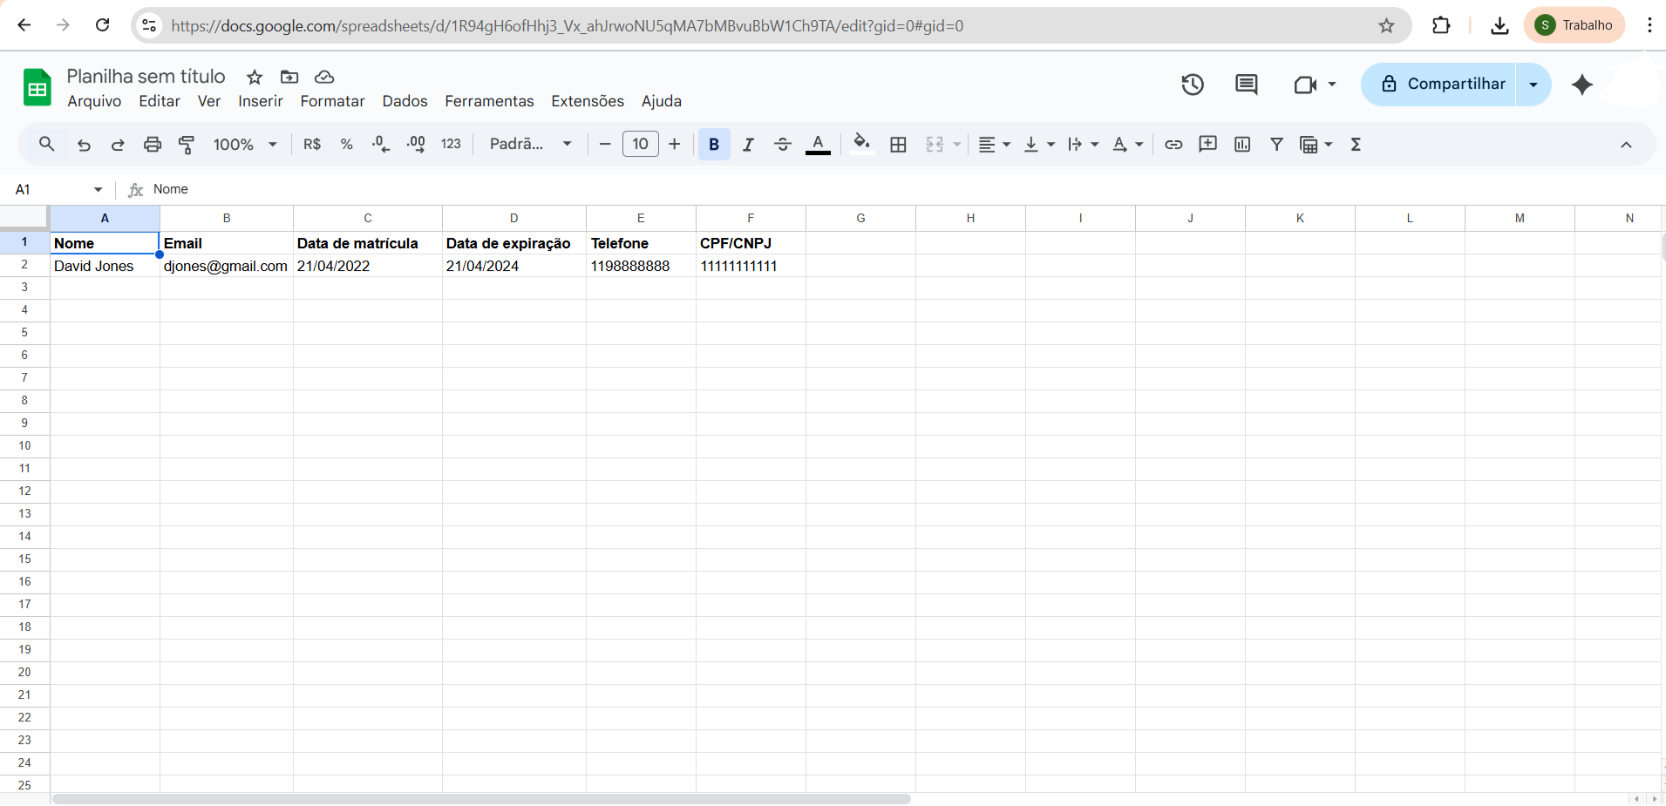Insert comment with plus bubble icon
Viewport: 1666px width, 806px height.
tap(1208, 145)
